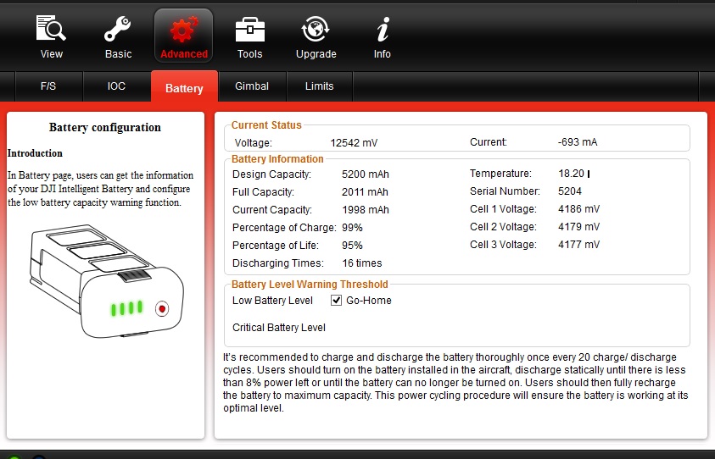Select the Advanced gear icon
Image resolution: width=715 pixels, height=459 pixels.
(183, 31)
